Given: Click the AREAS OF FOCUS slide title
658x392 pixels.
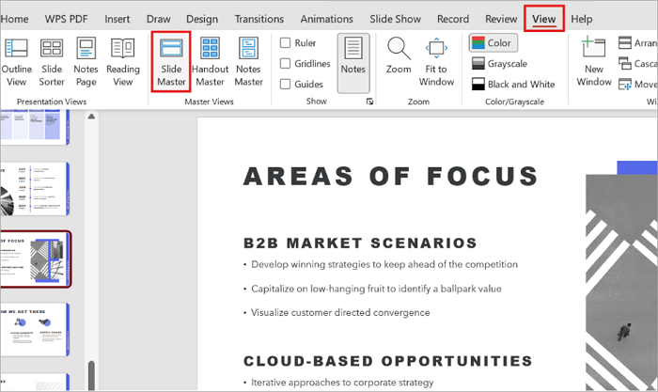Looking at the screenshot, I should click(391, 177).
